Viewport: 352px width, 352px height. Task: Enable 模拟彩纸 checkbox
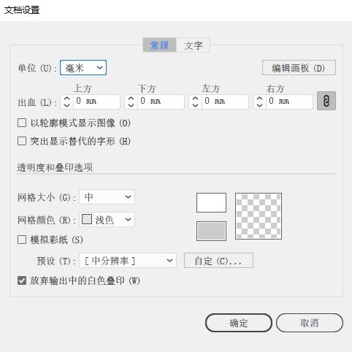[22, 240]
